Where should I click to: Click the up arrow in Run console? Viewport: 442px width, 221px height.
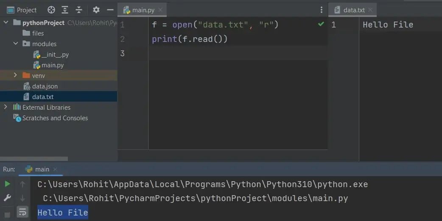pos(22,184)
